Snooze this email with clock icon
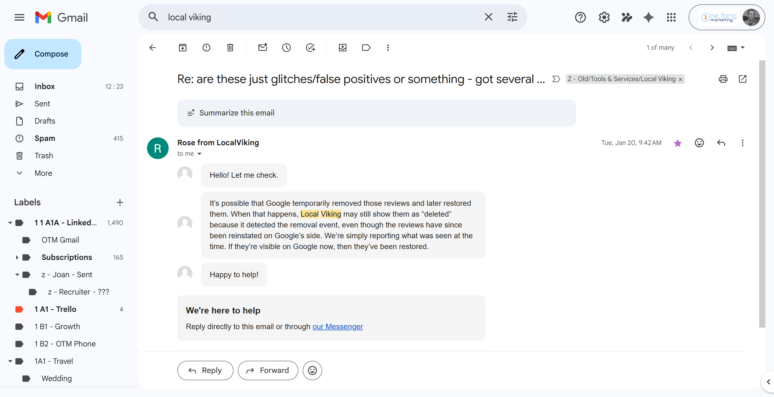 (286, 48)
